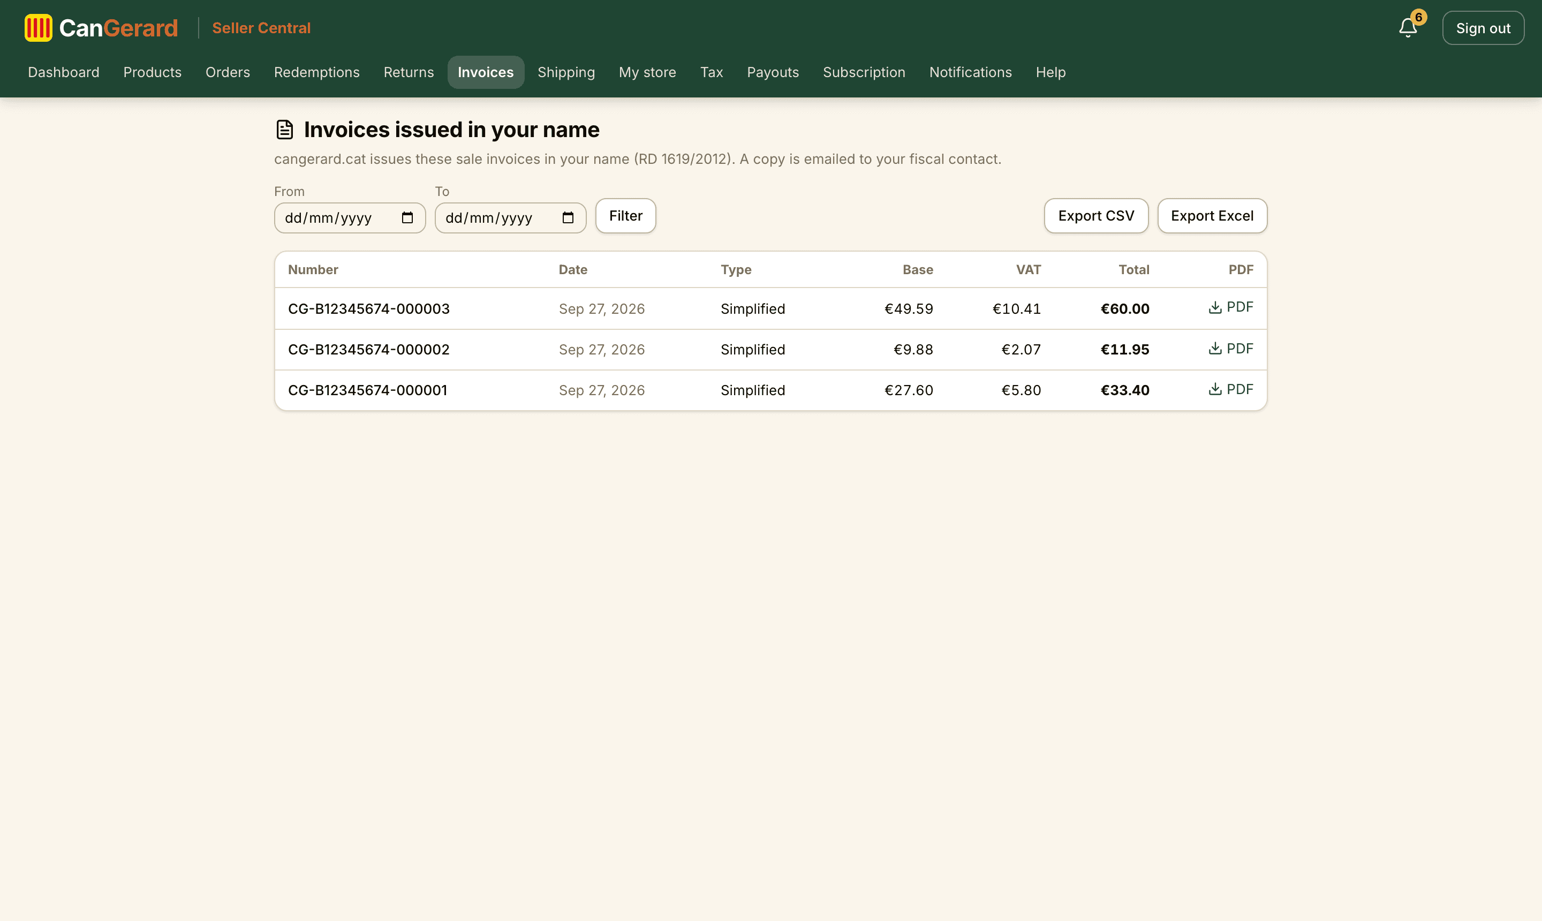
Task: Click the Seller Central label
Action: (261, 28)
